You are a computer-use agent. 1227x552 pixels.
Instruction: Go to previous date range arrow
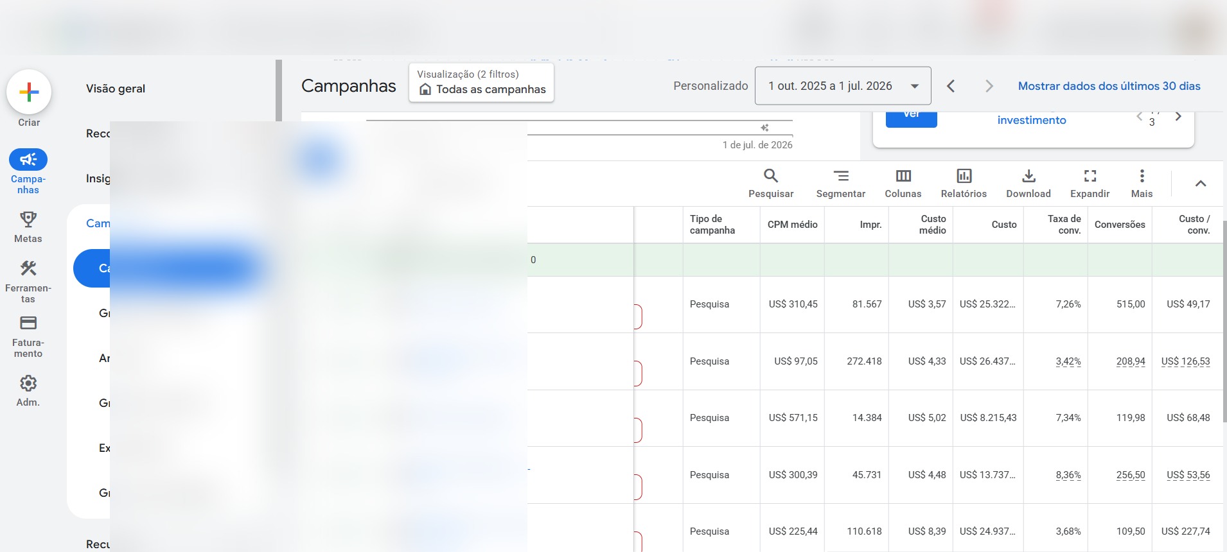tap(951, 86)
